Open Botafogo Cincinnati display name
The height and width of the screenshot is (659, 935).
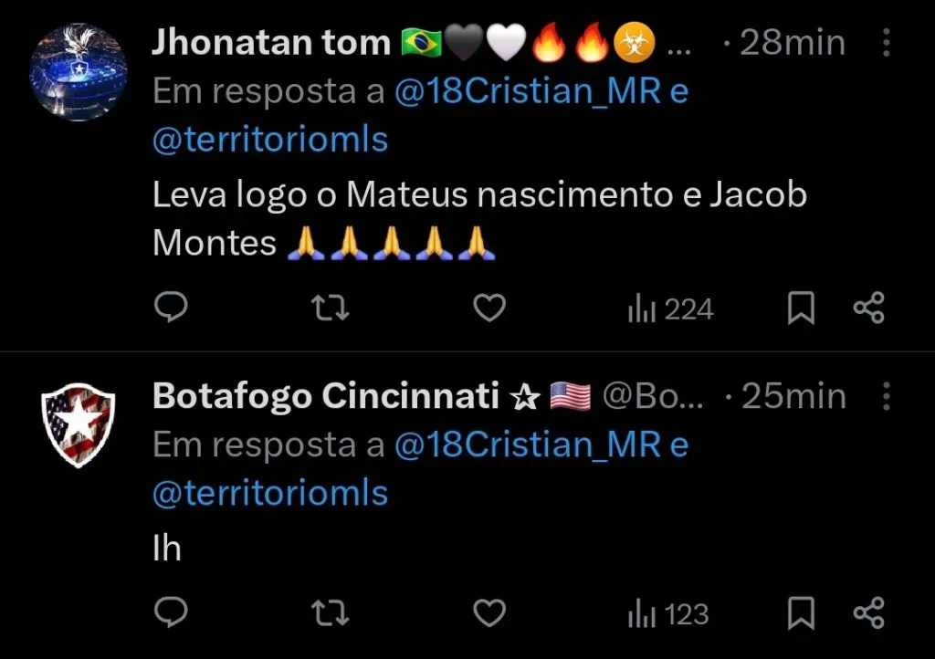325,396
